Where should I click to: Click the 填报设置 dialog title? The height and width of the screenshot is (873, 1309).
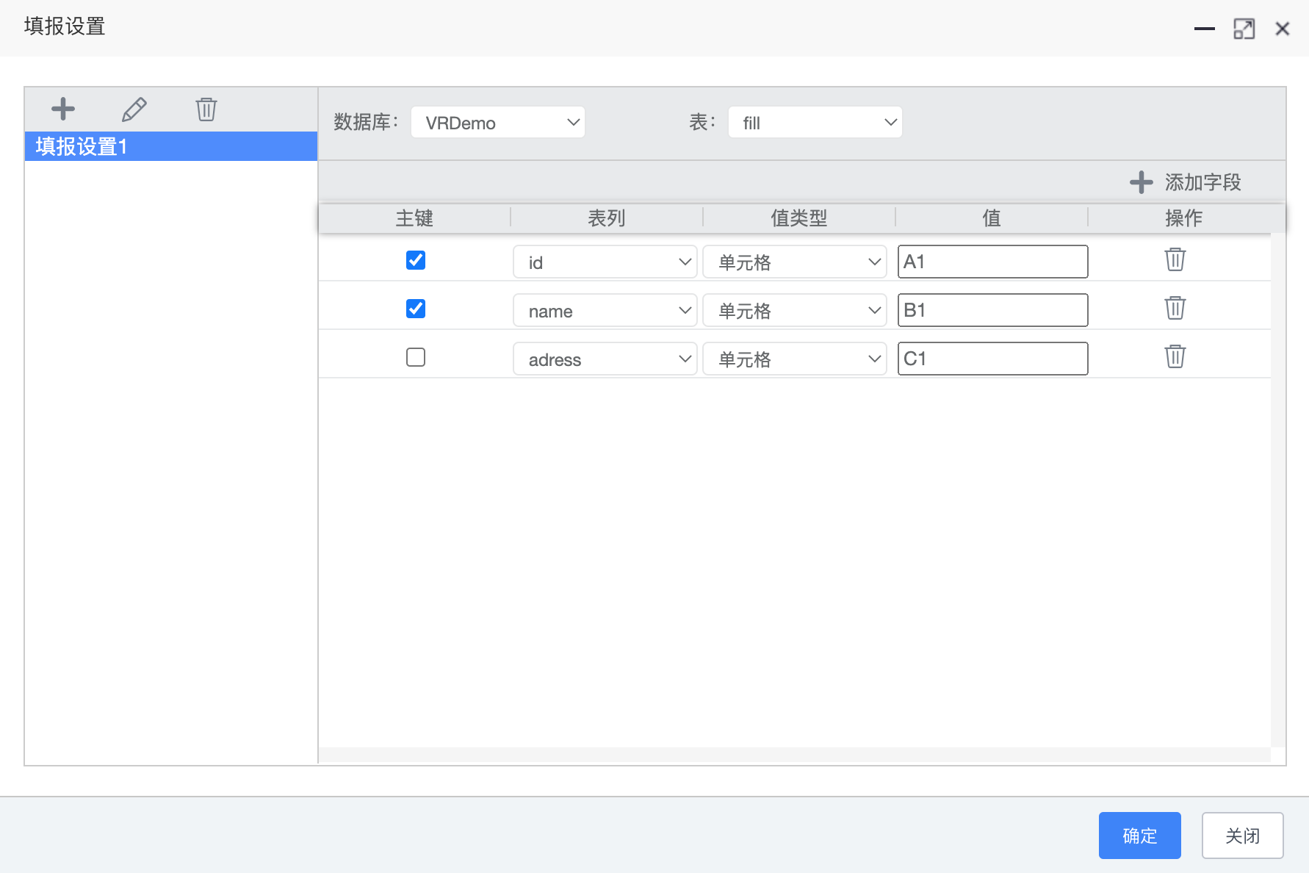pos(65,26)
